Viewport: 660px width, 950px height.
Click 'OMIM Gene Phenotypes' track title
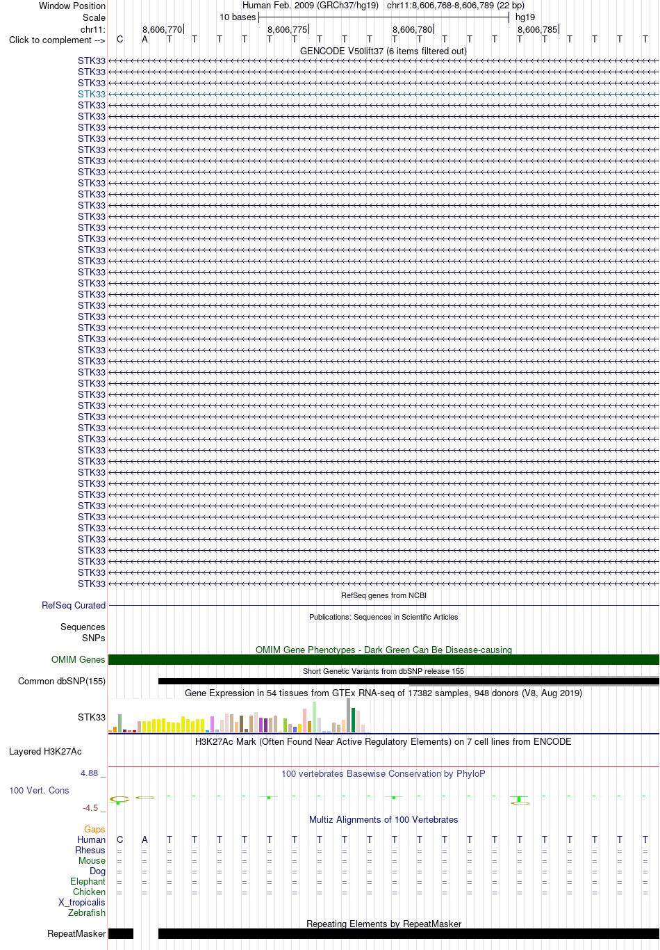click(383, 650)
